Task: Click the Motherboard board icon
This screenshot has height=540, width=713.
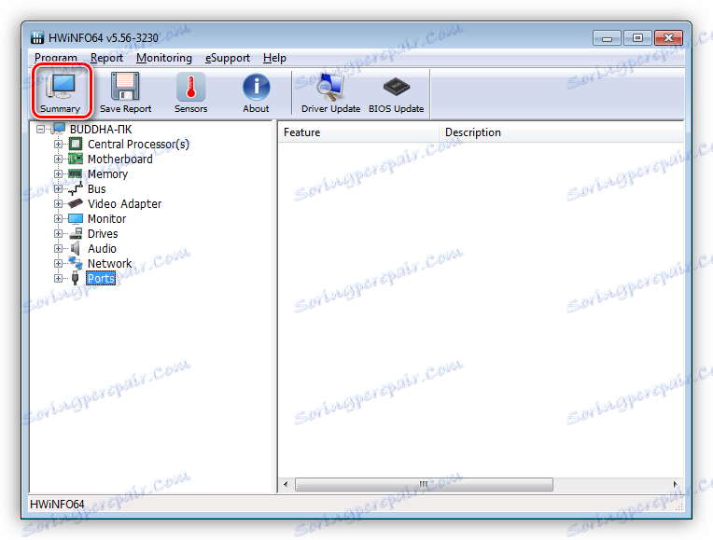Action: (x=76, y=159)
